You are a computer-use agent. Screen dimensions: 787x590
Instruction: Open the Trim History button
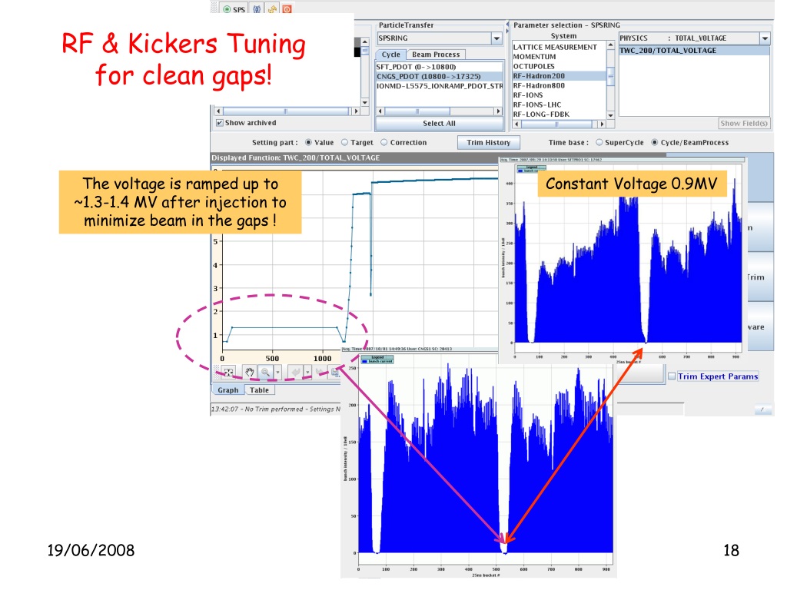coord(488,142)
